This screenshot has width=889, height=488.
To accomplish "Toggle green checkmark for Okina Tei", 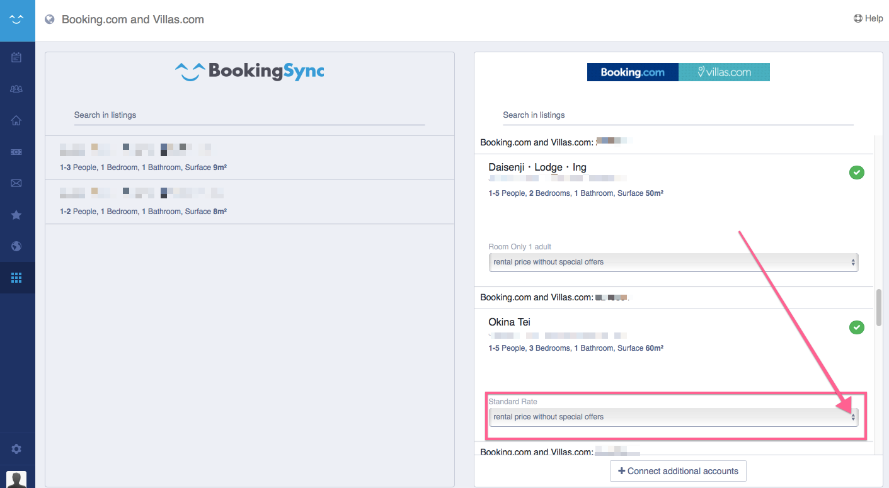I will [856, 327].
